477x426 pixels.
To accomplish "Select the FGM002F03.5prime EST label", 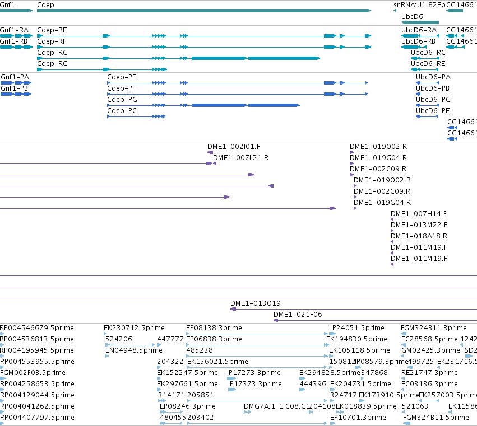I will (x=33, y=373).
